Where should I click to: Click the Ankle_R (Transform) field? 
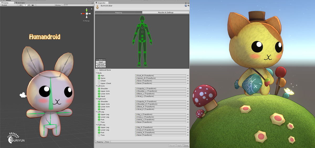point(161,133)
